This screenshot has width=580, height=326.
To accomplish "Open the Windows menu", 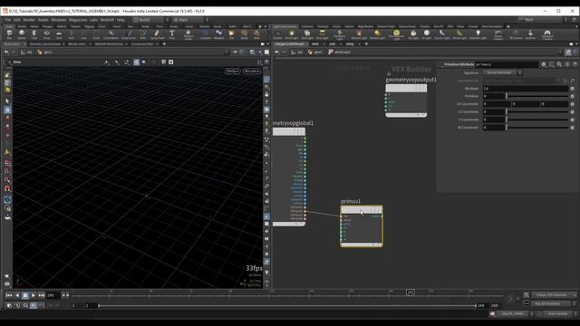I will [59, 20].
